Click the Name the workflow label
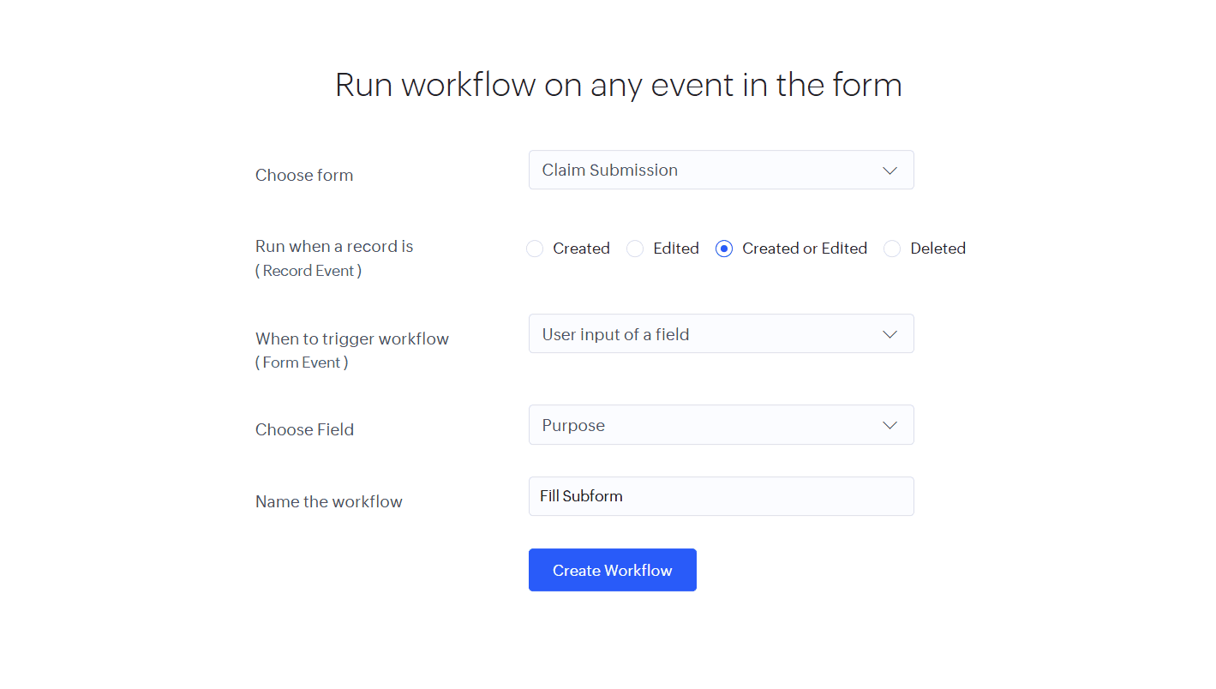 pyautogui.click(x=329, y=502)
